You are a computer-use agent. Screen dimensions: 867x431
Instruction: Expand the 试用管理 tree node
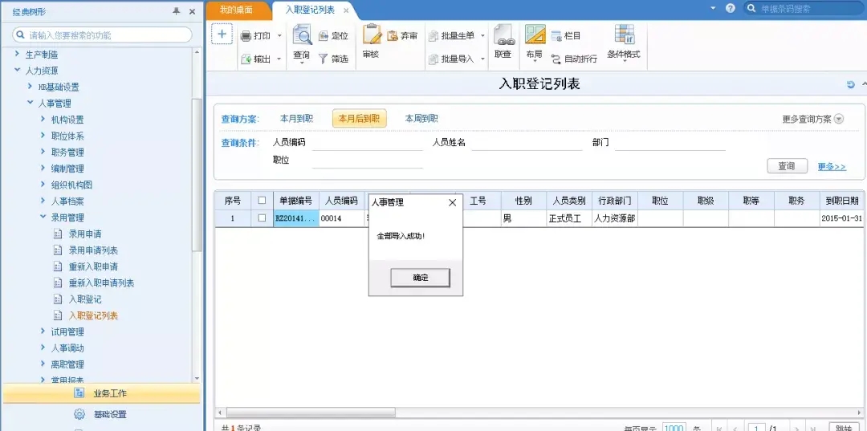[x=43, y=331]
